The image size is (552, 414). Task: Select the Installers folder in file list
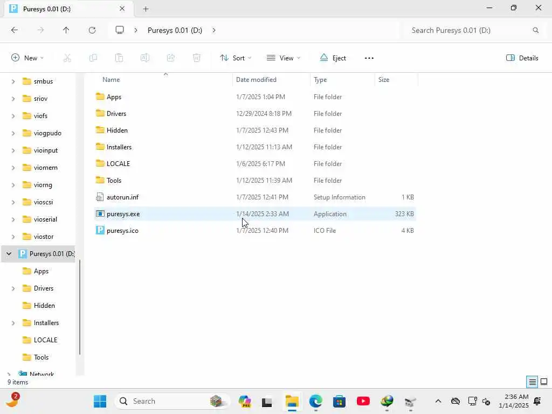255,147
